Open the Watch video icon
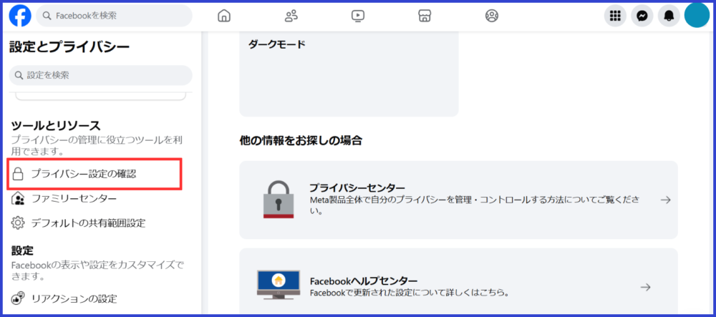The height and width of the screenshot is (317, 716). click(357, 16)
